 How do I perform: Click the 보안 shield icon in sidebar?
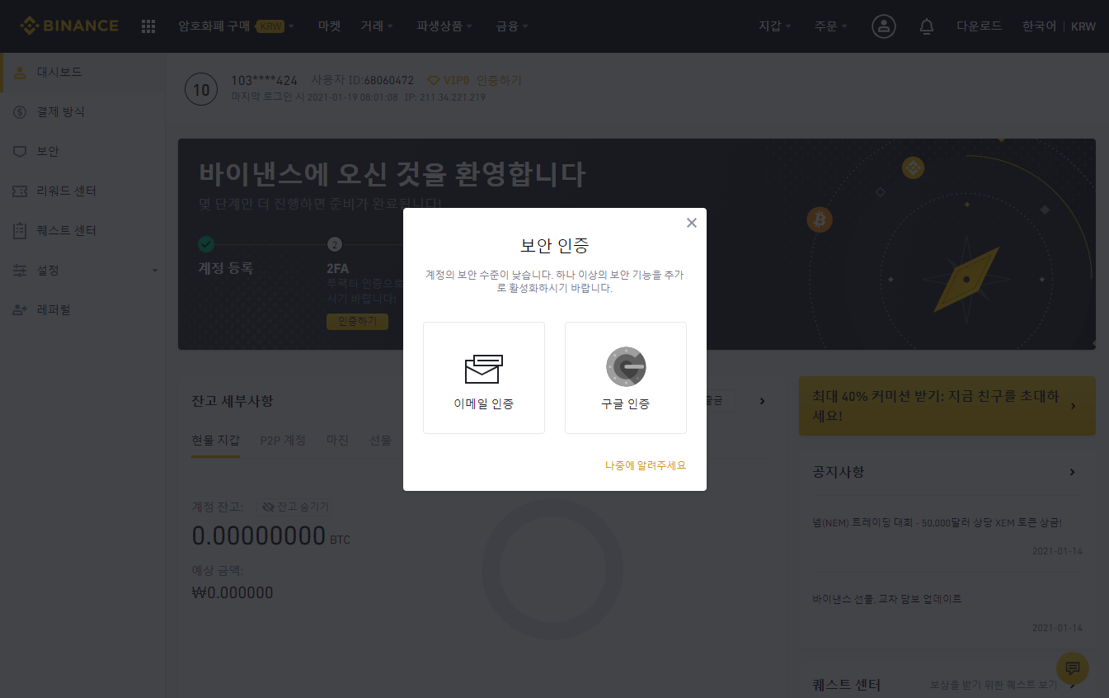click(21, 151)
